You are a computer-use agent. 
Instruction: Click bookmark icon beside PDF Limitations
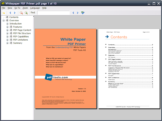[x=11, y=40]
